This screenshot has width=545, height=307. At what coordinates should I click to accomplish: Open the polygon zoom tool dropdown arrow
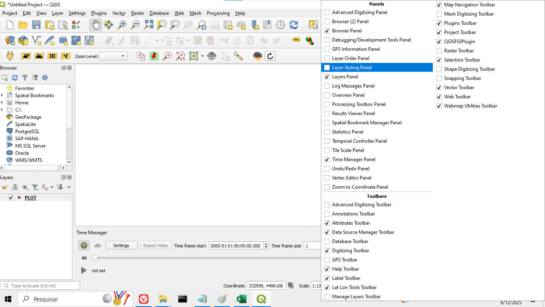(202, 56)
